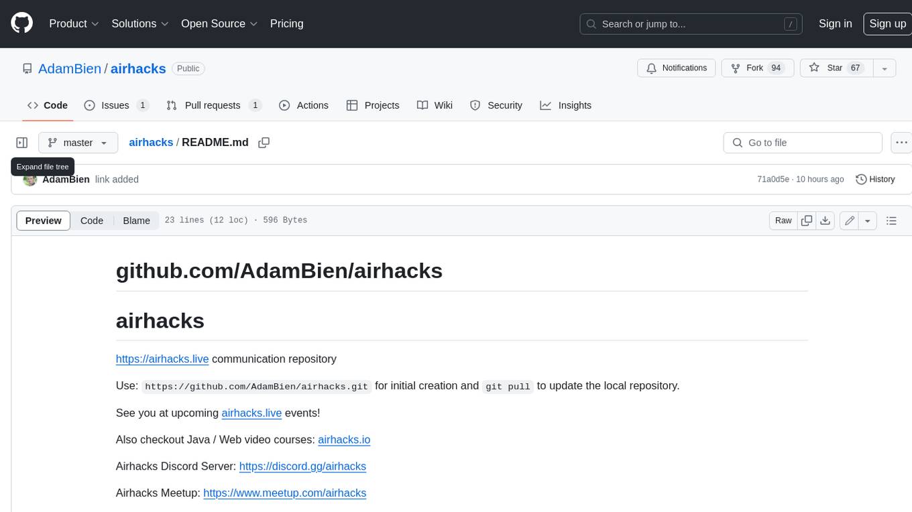Open Notifications for the repo
The image size is (912, 512).
(677, 68)
